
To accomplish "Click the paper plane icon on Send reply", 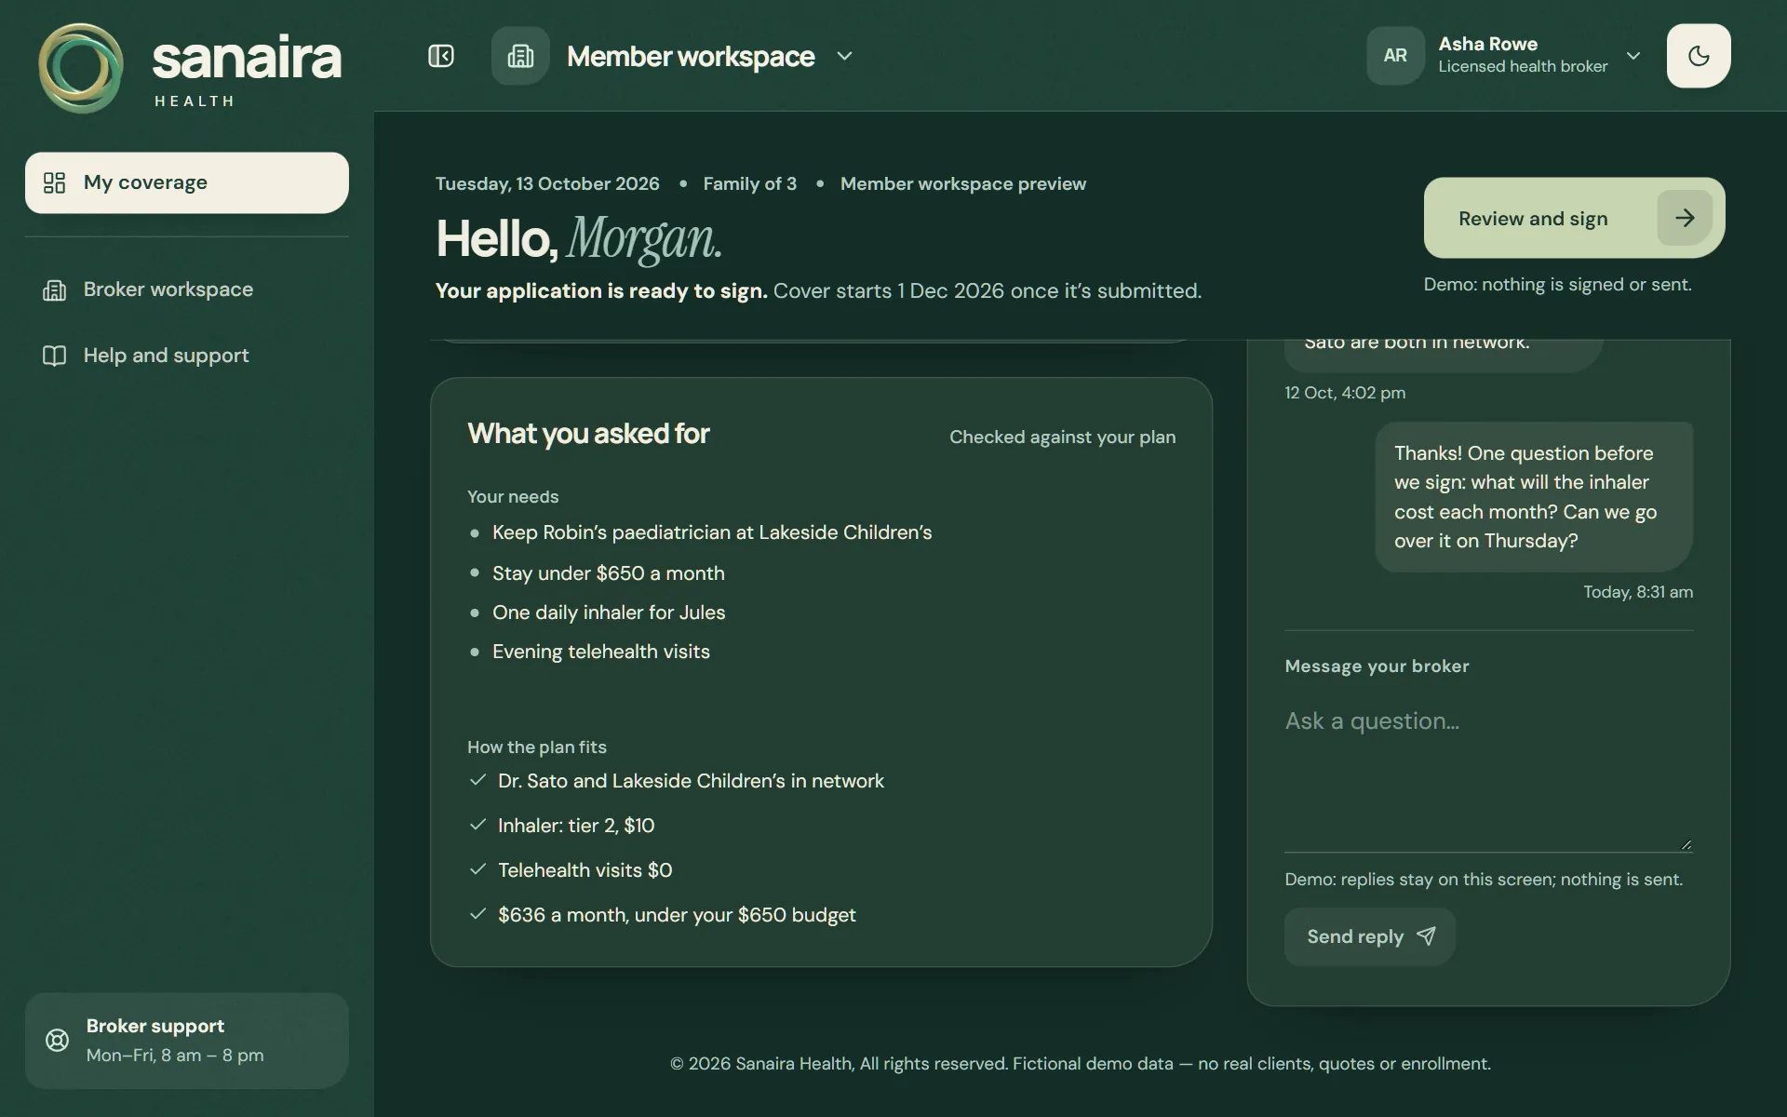I will pyautogui.click(x=1426, y=936).
